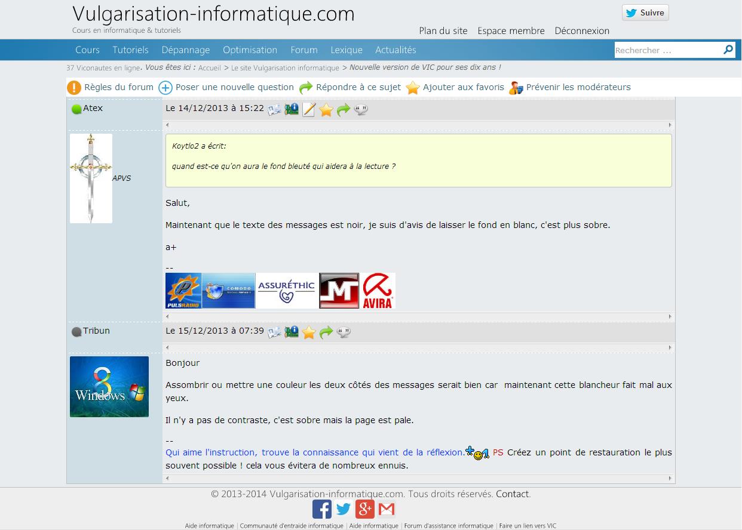742x530 pixels.
Task: Click the angel smiley in Tribun's signature
Action: (477, 454)
